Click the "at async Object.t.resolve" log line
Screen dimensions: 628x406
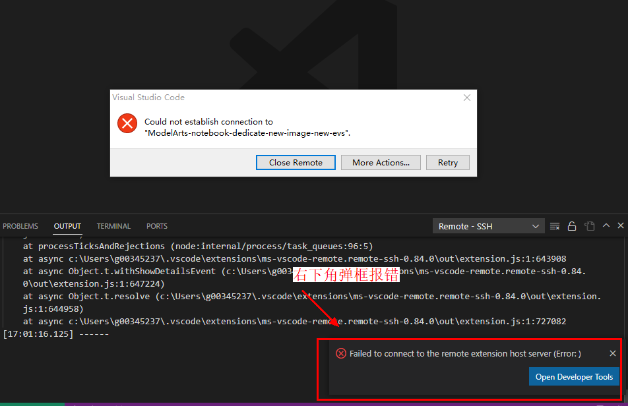[x=312, y=297]
